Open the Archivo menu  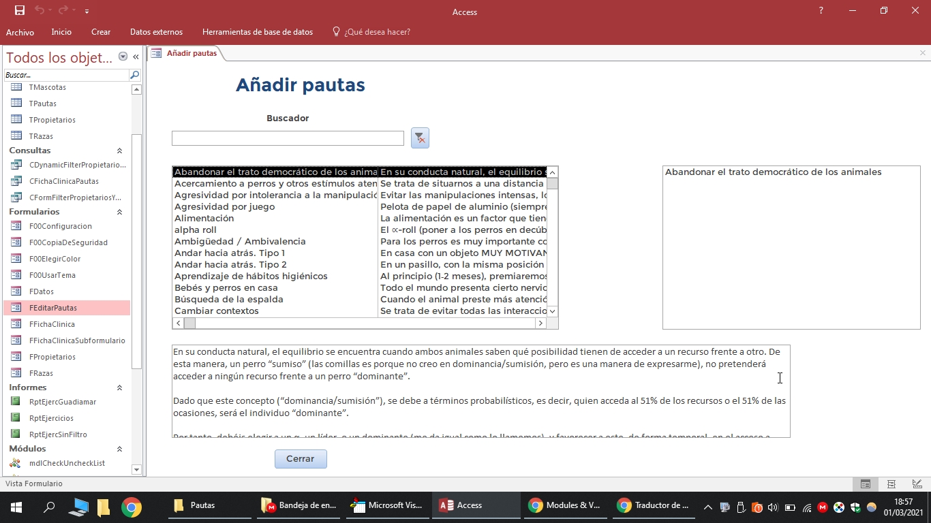point(20,32)
